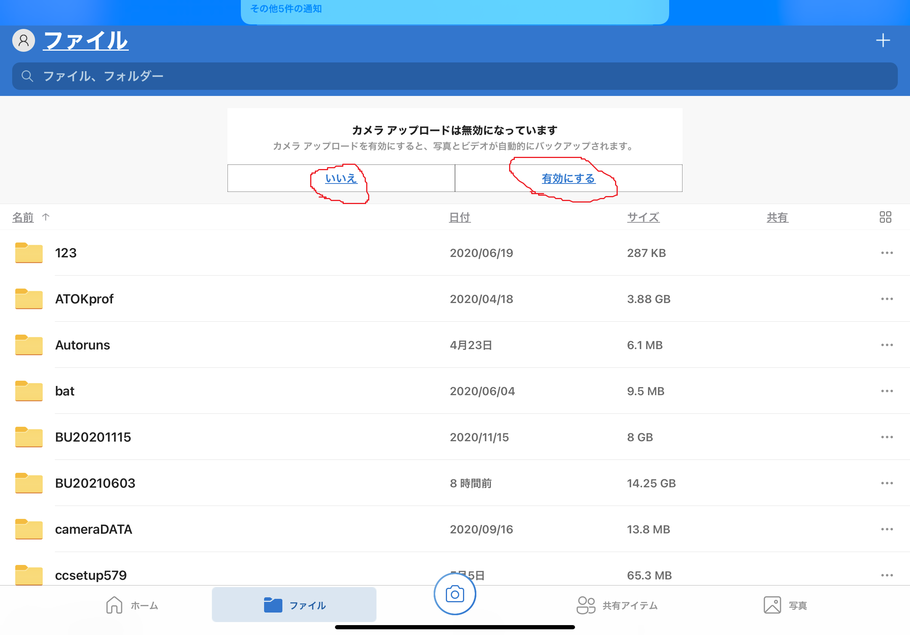Tap search field ファイル、フォルダー
The height and width of the screenshot is (635, 910).
[455, 76]
